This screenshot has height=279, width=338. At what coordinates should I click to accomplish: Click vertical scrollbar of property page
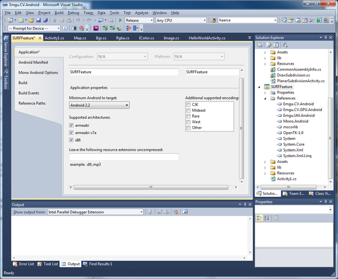point(242,128)
